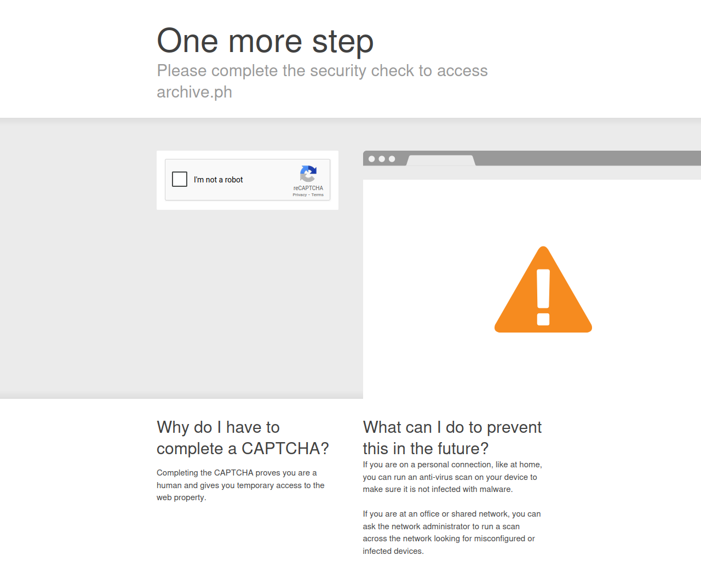The height and width of the screenshot is (561, 701).
Task: Click the "Completing the CAPTCHA proves" paragraph
Action: click(x=240, y=485)
